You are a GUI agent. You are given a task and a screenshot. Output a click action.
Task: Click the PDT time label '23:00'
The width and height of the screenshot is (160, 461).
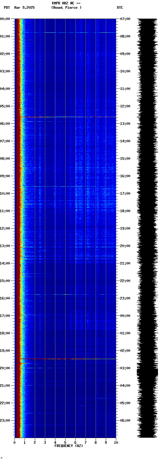click(x=5, y=421)
